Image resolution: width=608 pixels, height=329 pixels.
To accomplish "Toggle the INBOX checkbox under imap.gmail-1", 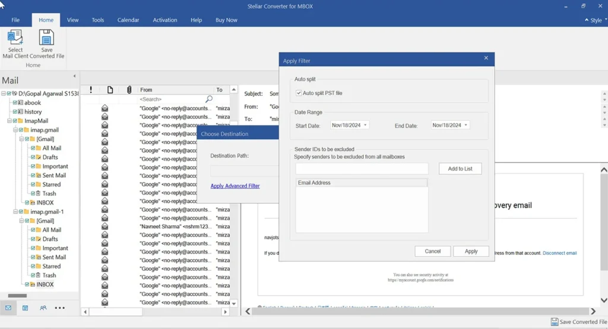I will [27, 285].
